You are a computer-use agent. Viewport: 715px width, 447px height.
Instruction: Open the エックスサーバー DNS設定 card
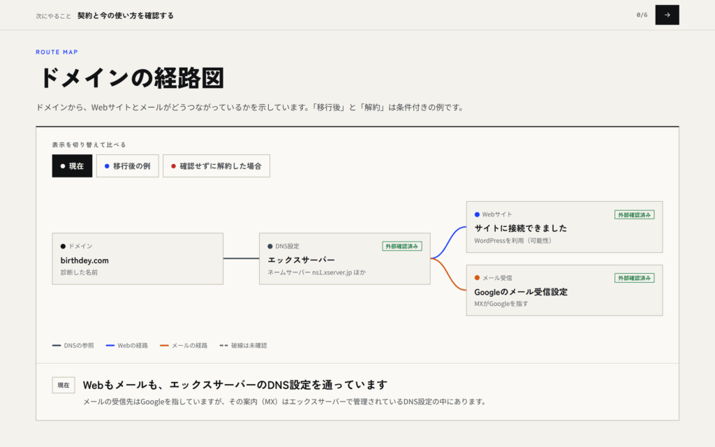[x=345, y=259]
